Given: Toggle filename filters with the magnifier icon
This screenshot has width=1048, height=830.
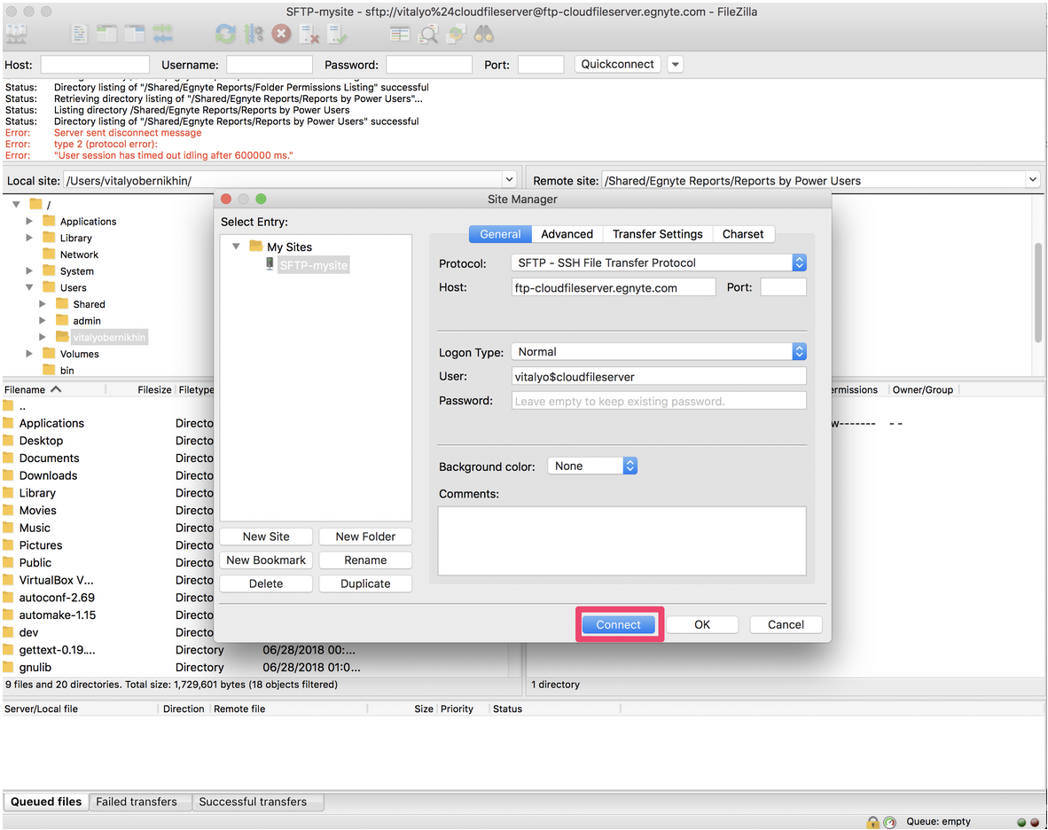Looking at the screenshot, I should click(427, 34).
